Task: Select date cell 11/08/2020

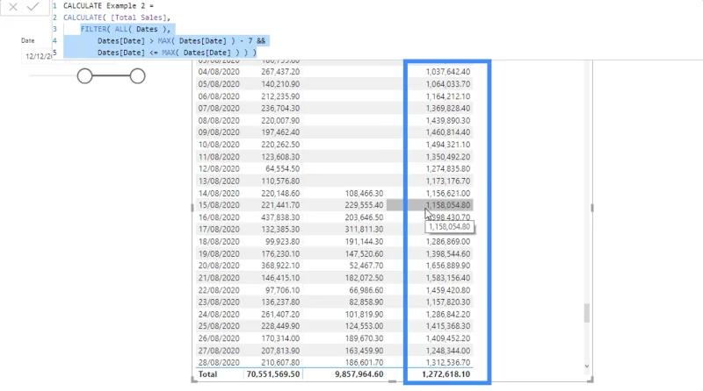Action: click(219, 157)
